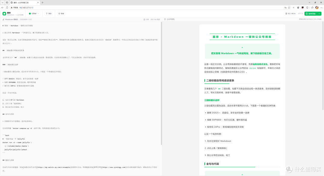324x176 pixels.
Task: Click the Ctrl+V paste hint above preview
Action: pyautogui.click(x=310, y=19)
